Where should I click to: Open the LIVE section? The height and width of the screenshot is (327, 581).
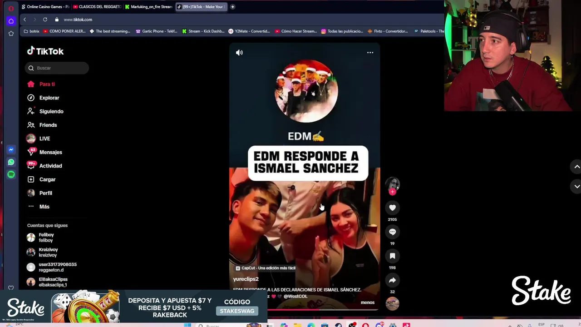39,139
